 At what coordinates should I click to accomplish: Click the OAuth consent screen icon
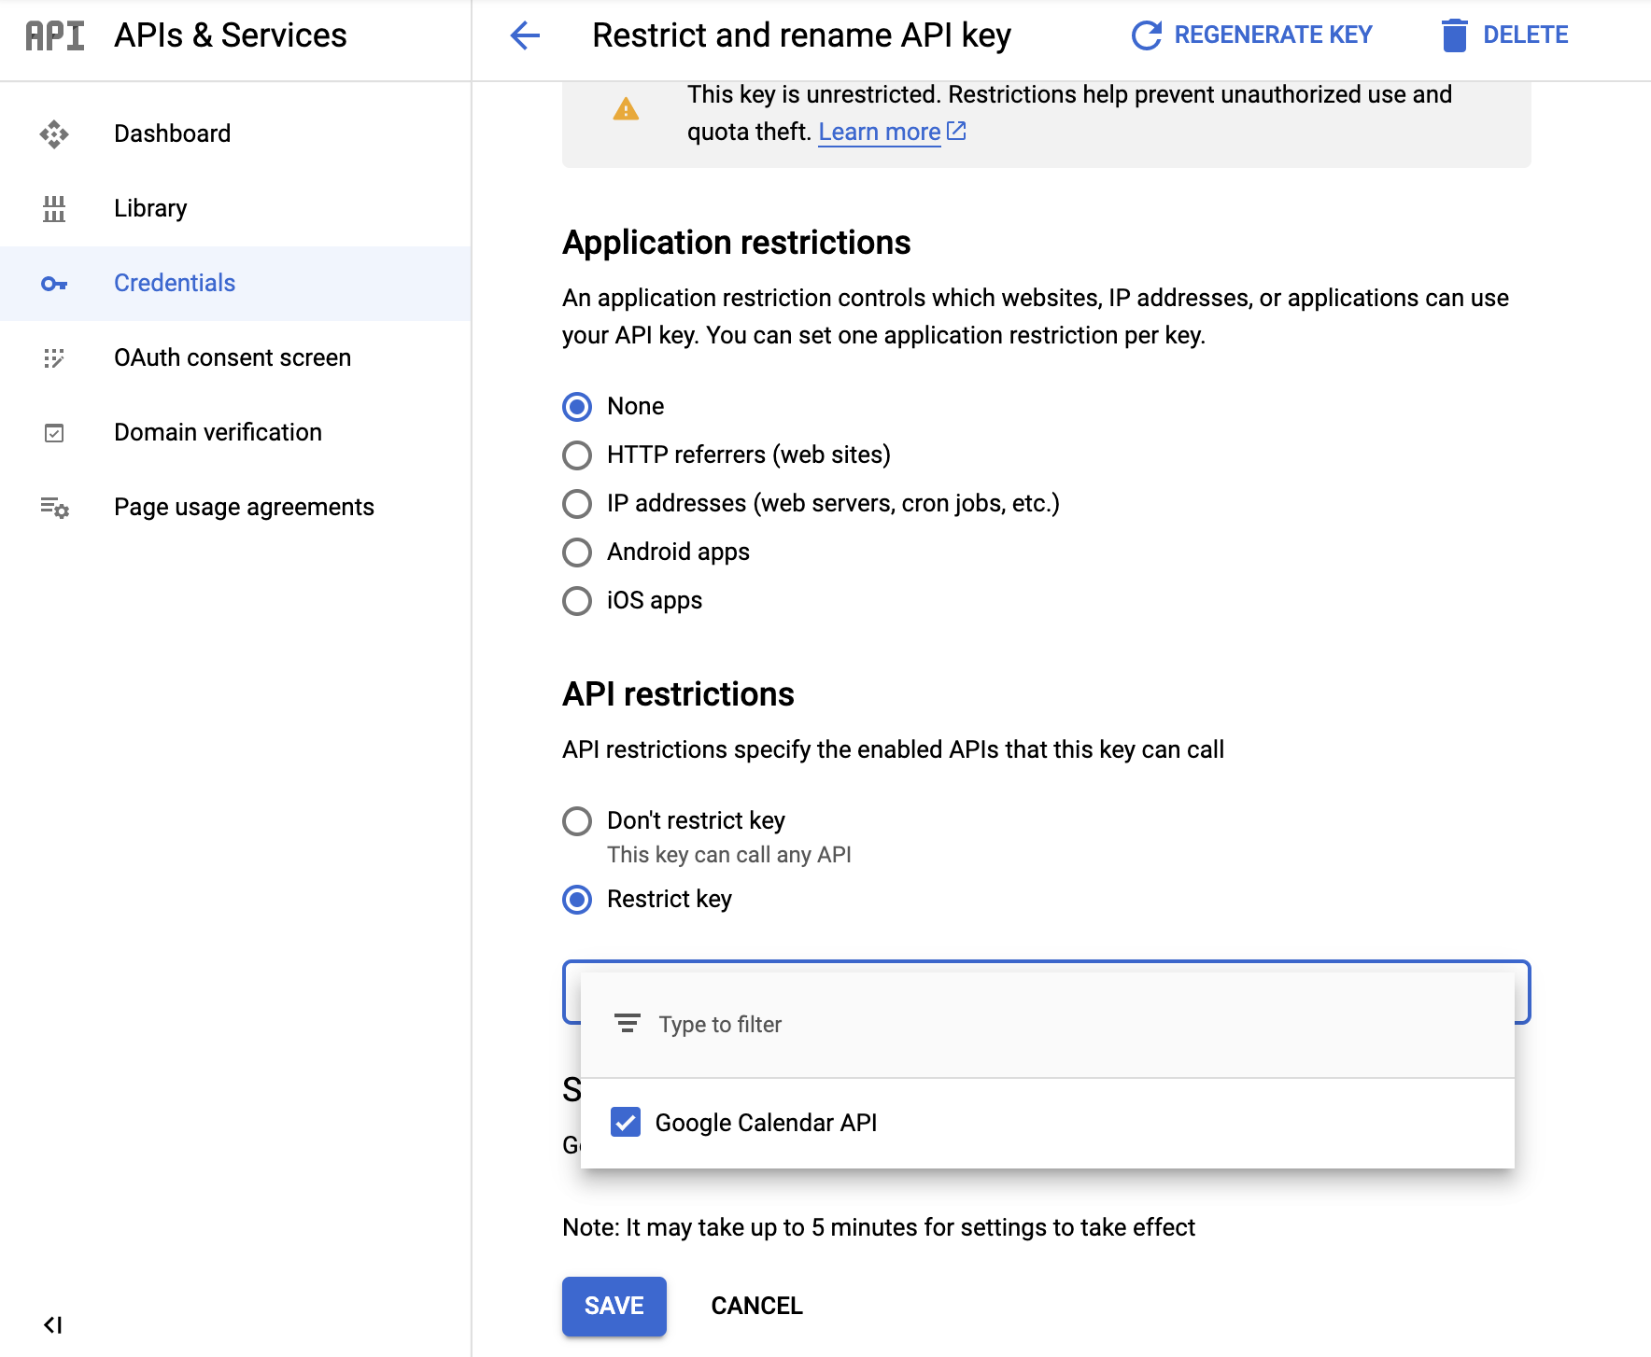coord(54,358)
